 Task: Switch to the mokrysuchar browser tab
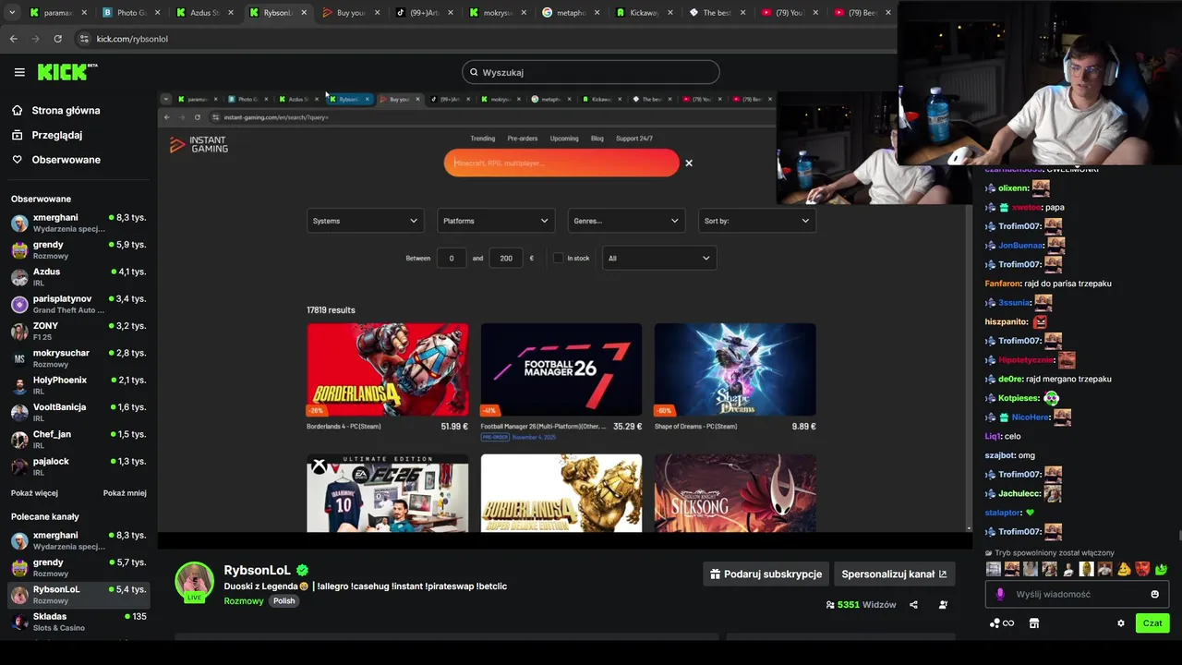point(497,13)
